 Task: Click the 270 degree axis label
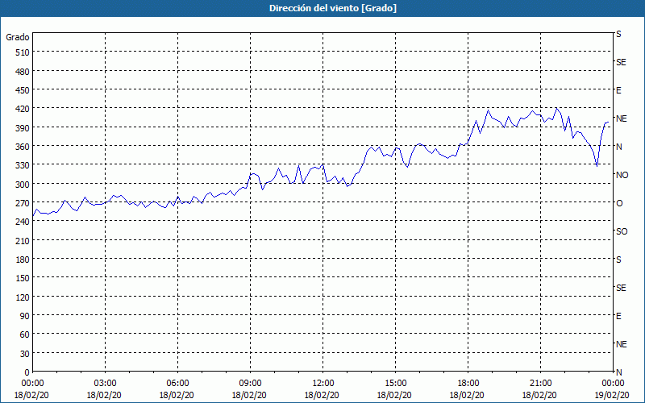pyautogui.click(x=23, y=203)
